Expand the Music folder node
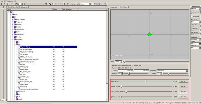The height and width of the screenshot is (104, 201). [11, 14]
